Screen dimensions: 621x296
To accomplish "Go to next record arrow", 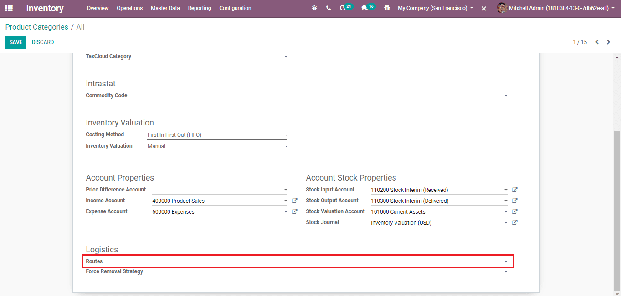I will click(x=608, y=42).
